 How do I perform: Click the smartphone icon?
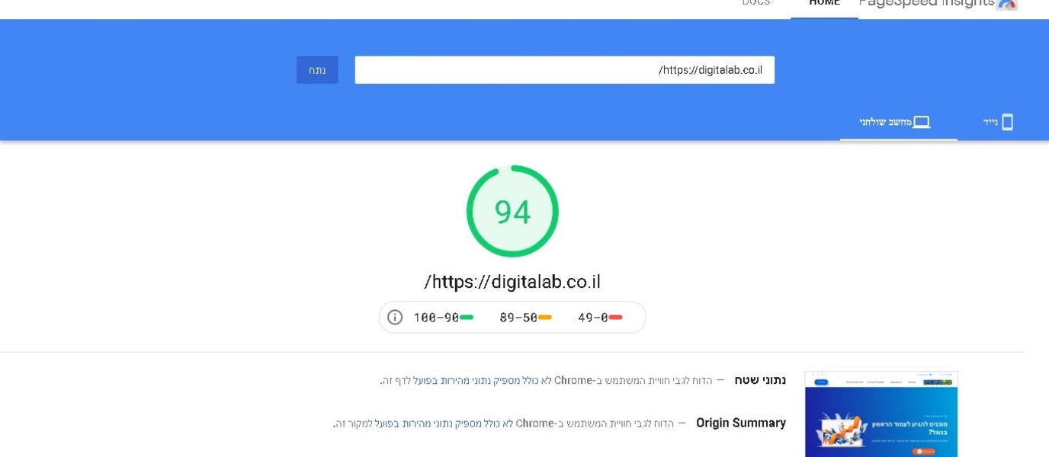point(1007,122)
